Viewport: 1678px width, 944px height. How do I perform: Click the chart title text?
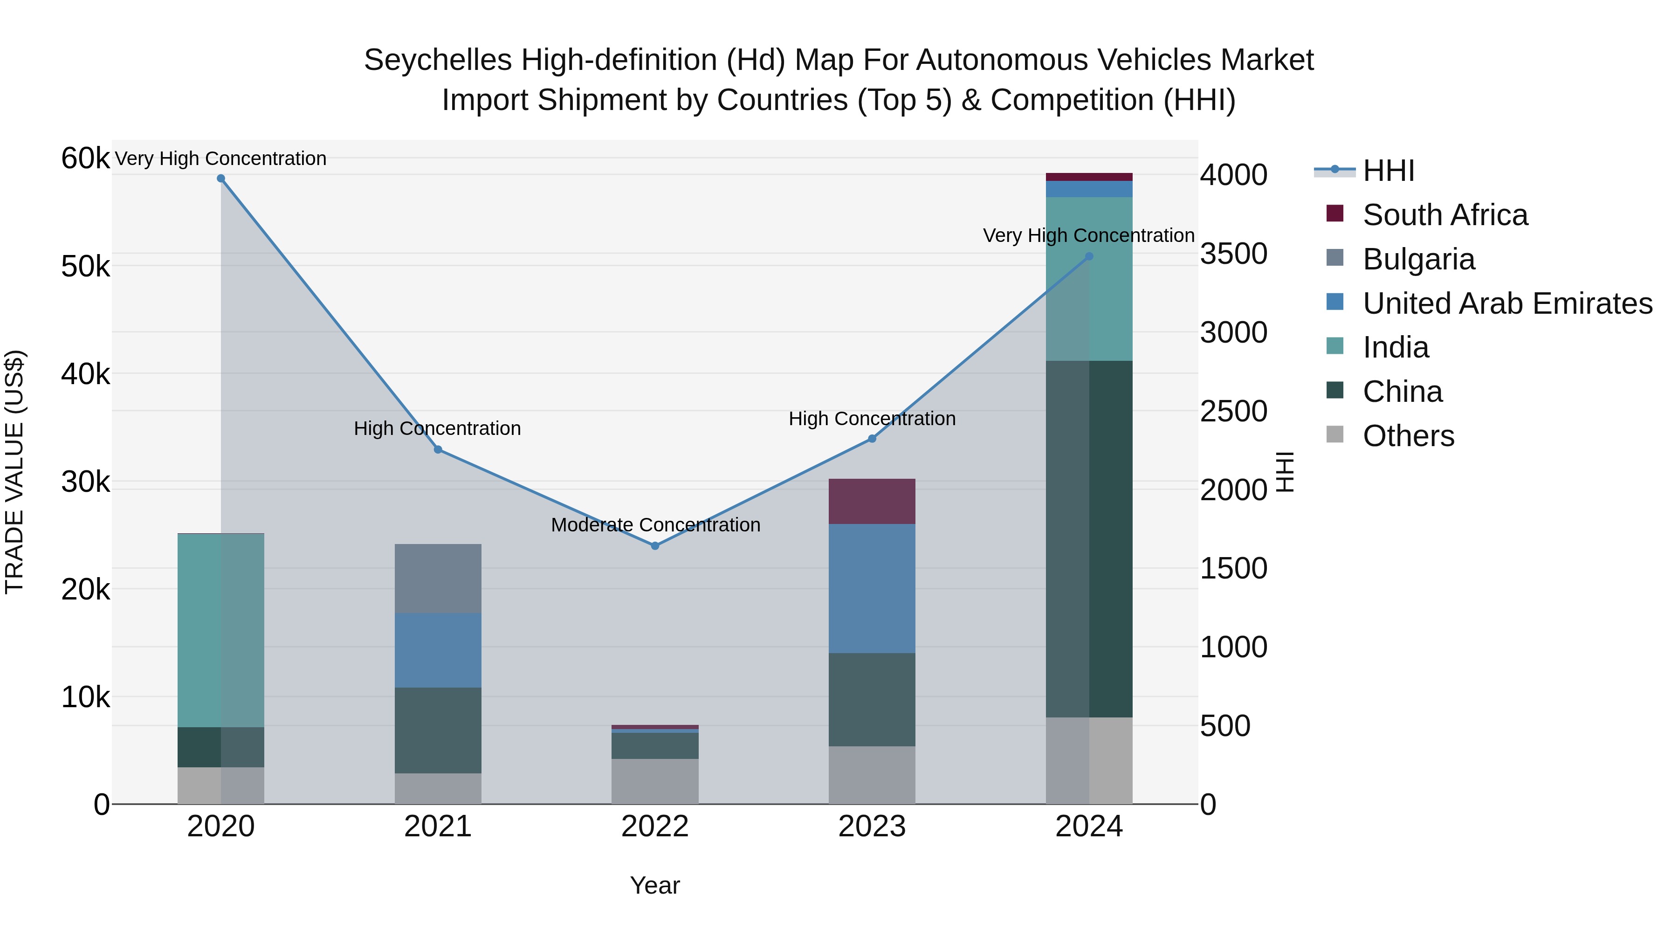(x=839, y=79)
